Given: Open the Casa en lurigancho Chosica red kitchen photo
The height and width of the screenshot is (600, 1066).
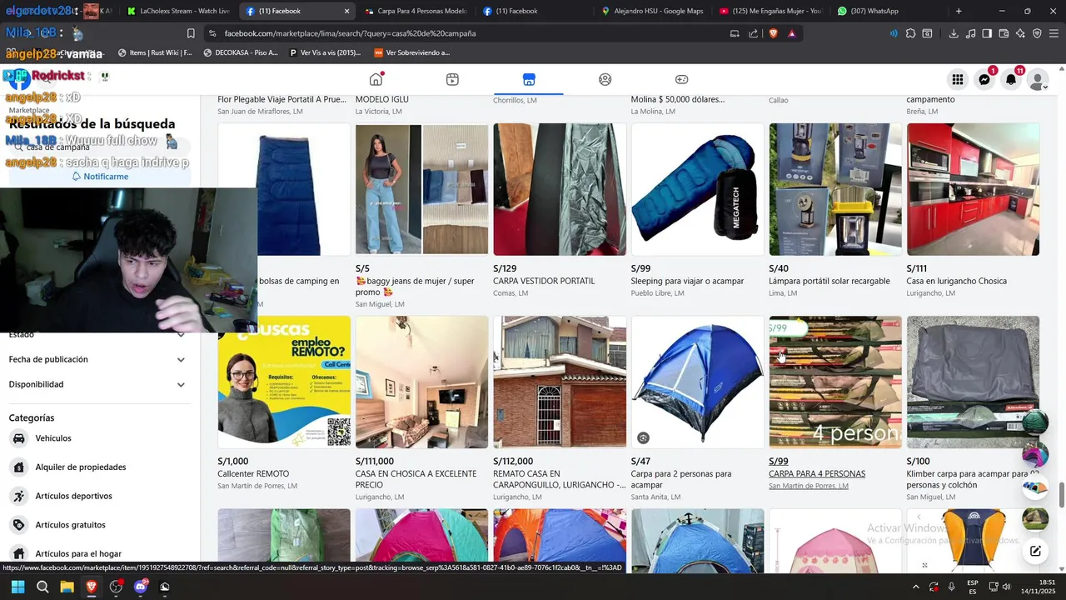Looking at the screenshot, I should click(973, 189).
